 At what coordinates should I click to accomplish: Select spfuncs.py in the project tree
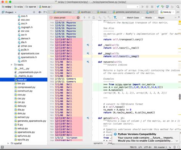point(23,136)
